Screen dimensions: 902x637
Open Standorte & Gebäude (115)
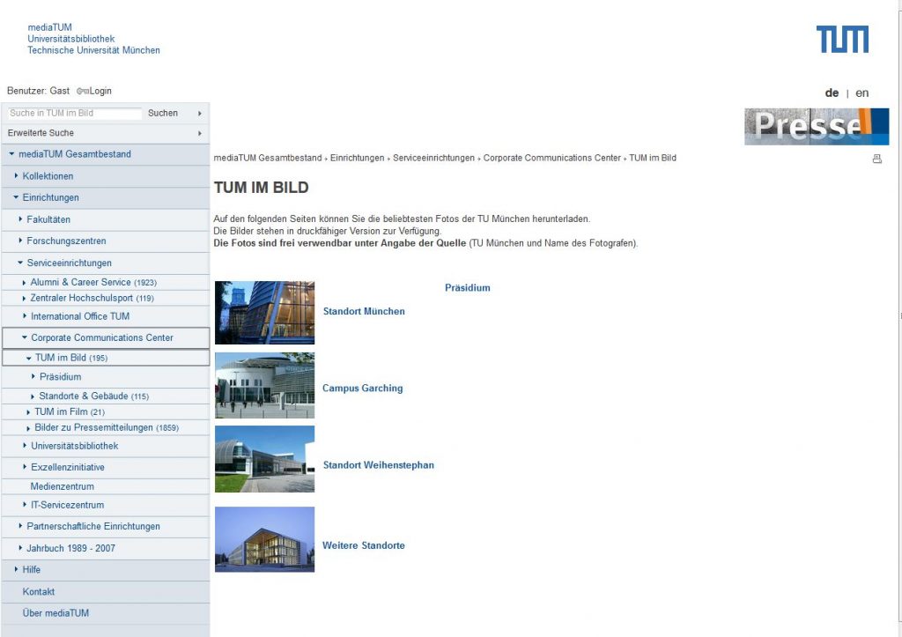click(x=93, y=396)
